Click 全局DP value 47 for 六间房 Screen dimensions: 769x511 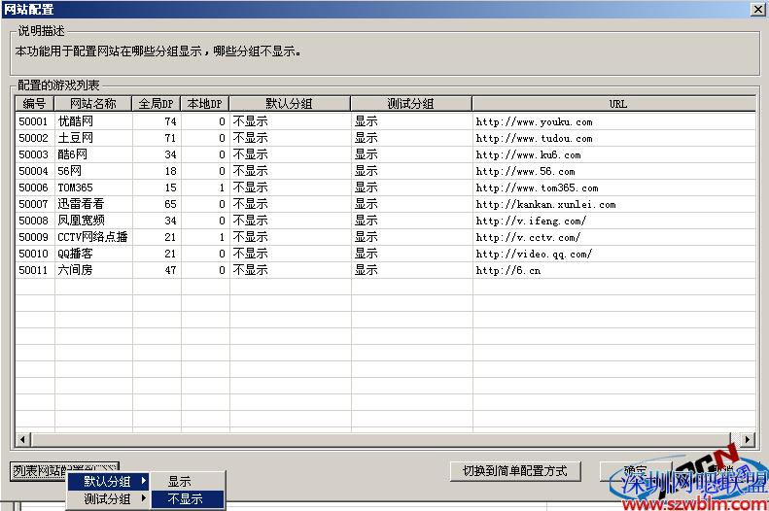[170, 270]
